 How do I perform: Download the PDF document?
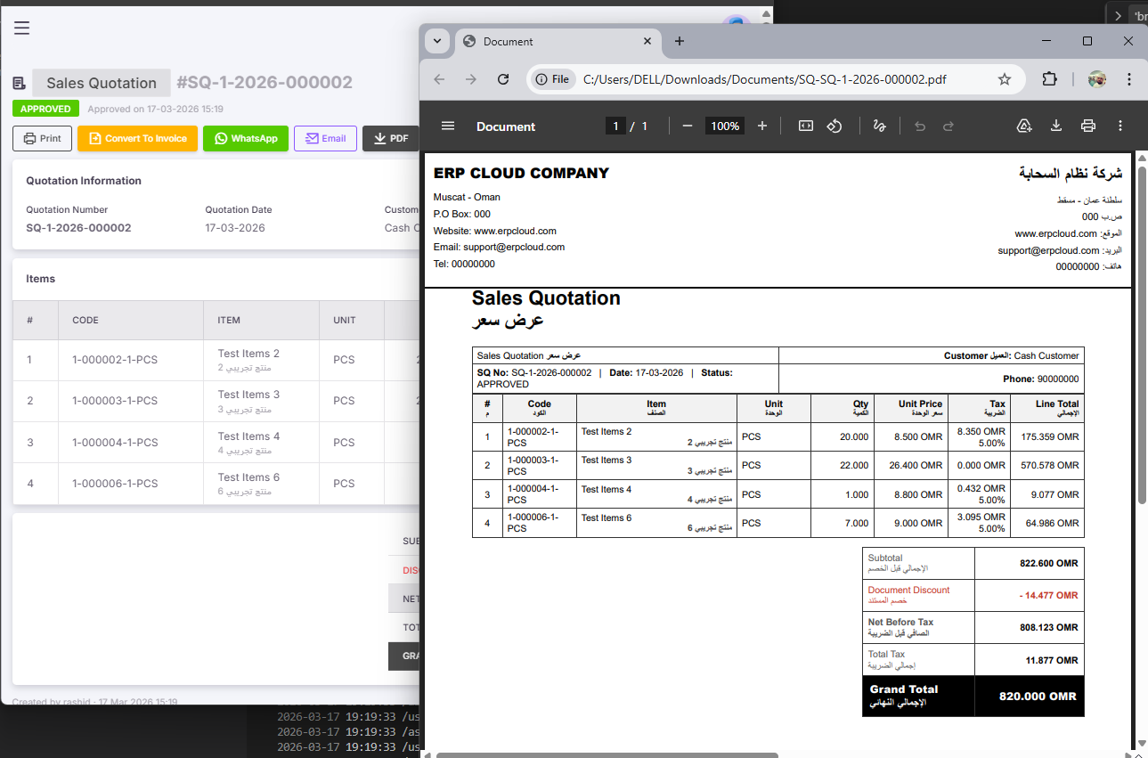1056,126
